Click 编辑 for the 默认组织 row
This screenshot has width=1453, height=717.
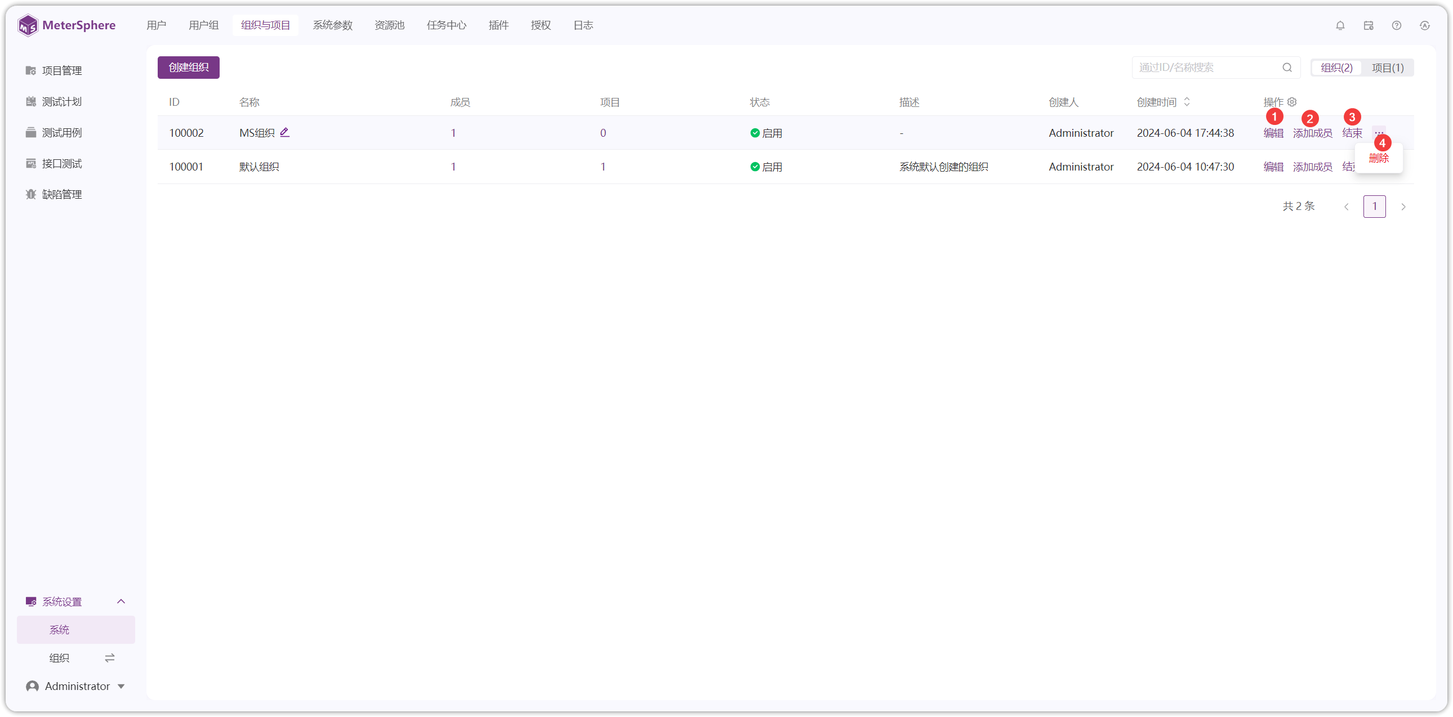coord(1273,167)
